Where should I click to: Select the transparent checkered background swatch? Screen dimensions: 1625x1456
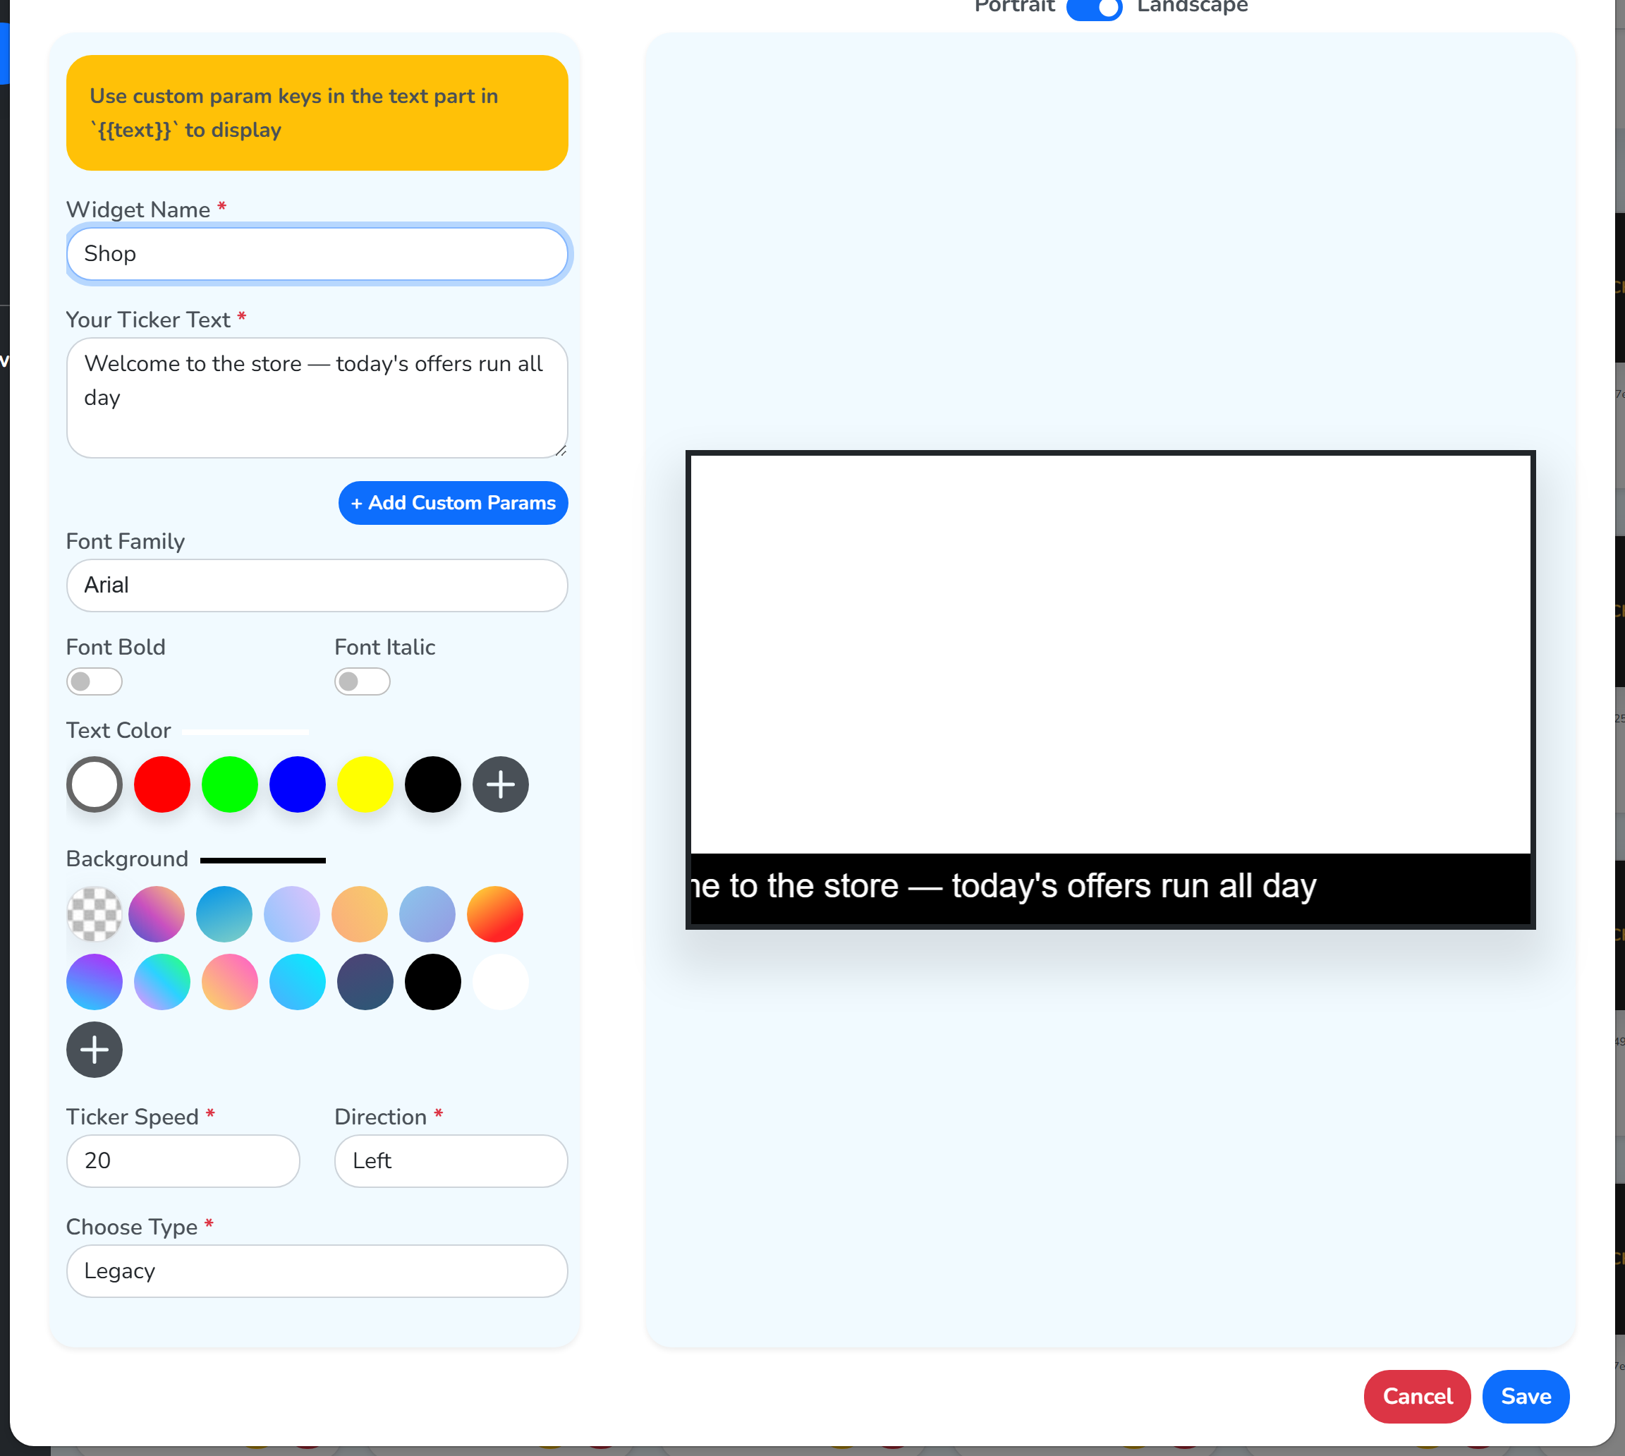coord(95,914)
